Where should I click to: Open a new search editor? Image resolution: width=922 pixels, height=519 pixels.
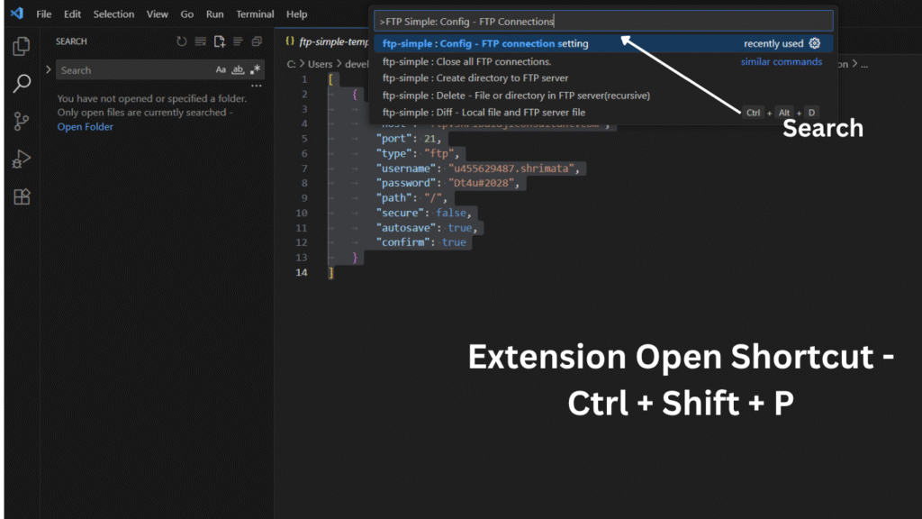[x=219, y=41]
